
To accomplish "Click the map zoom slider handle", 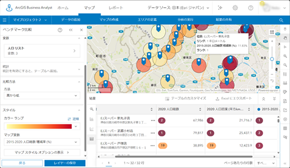I will click(x=272, y=59).
